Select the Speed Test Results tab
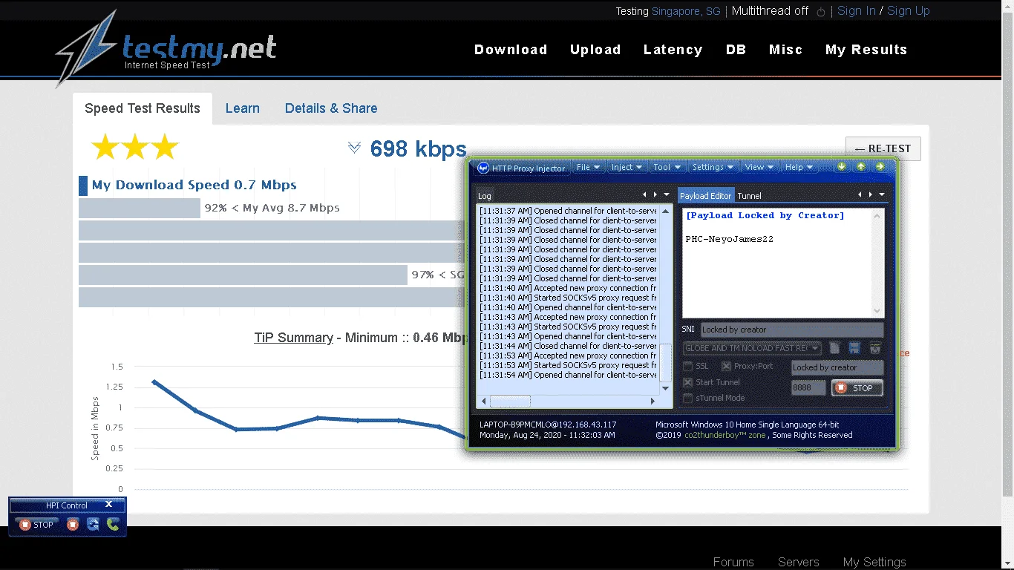The height and width of the screenshot is (570, 1014). (143, 108)
